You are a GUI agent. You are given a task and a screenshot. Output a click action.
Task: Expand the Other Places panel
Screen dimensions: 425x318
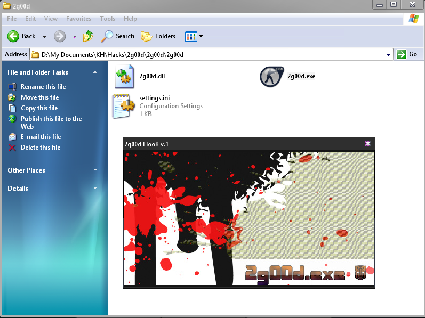[x=95, y=170]
